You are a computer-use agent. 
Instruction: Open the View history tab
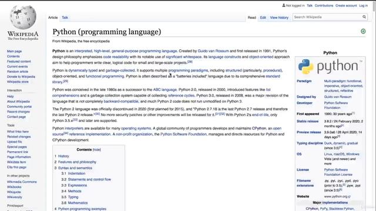pyautogui.click(x=279, y=18)
